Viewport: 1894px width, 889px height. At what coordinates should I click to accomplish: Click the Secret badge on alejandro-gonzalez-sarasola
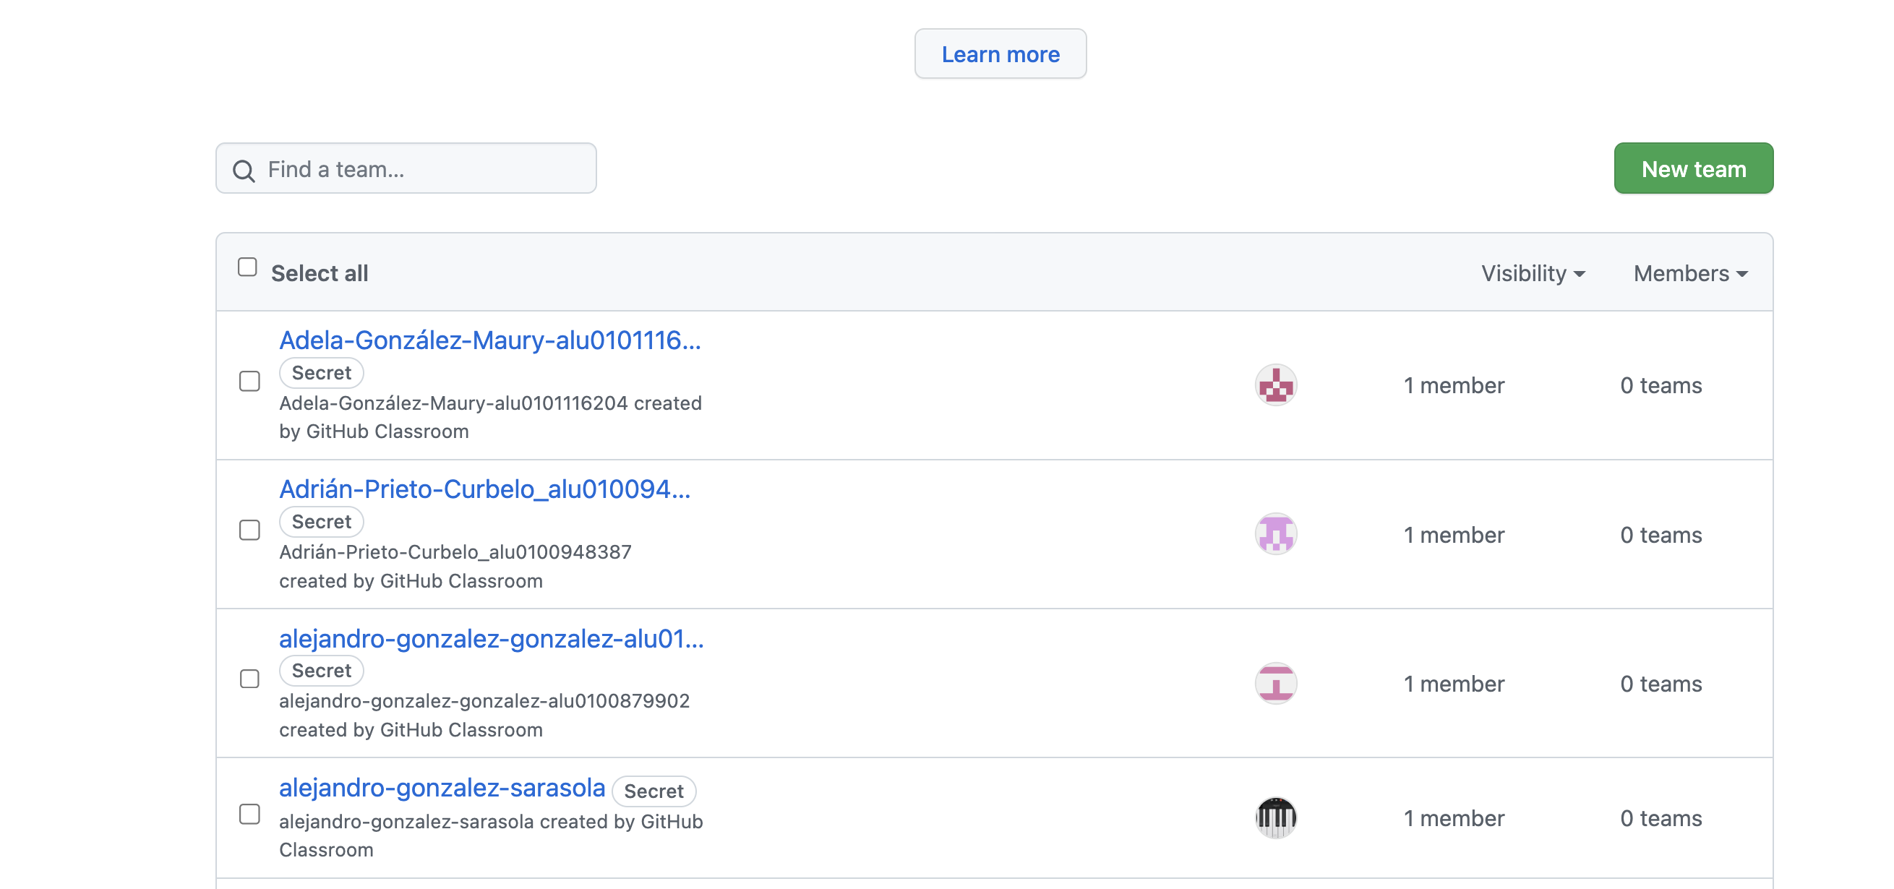point(654,791)
